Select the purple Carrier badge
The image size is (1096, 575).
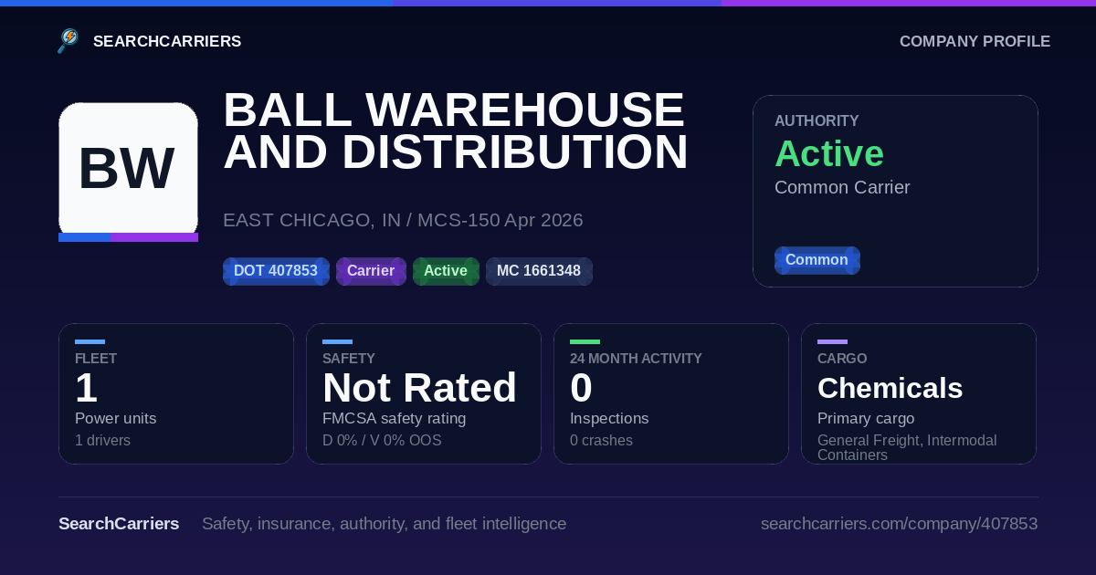coord(371,271)
